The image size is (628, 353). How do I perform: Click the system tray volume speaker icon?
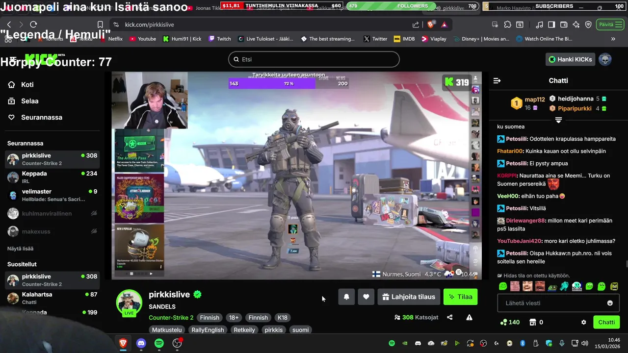tap(585, 343)
